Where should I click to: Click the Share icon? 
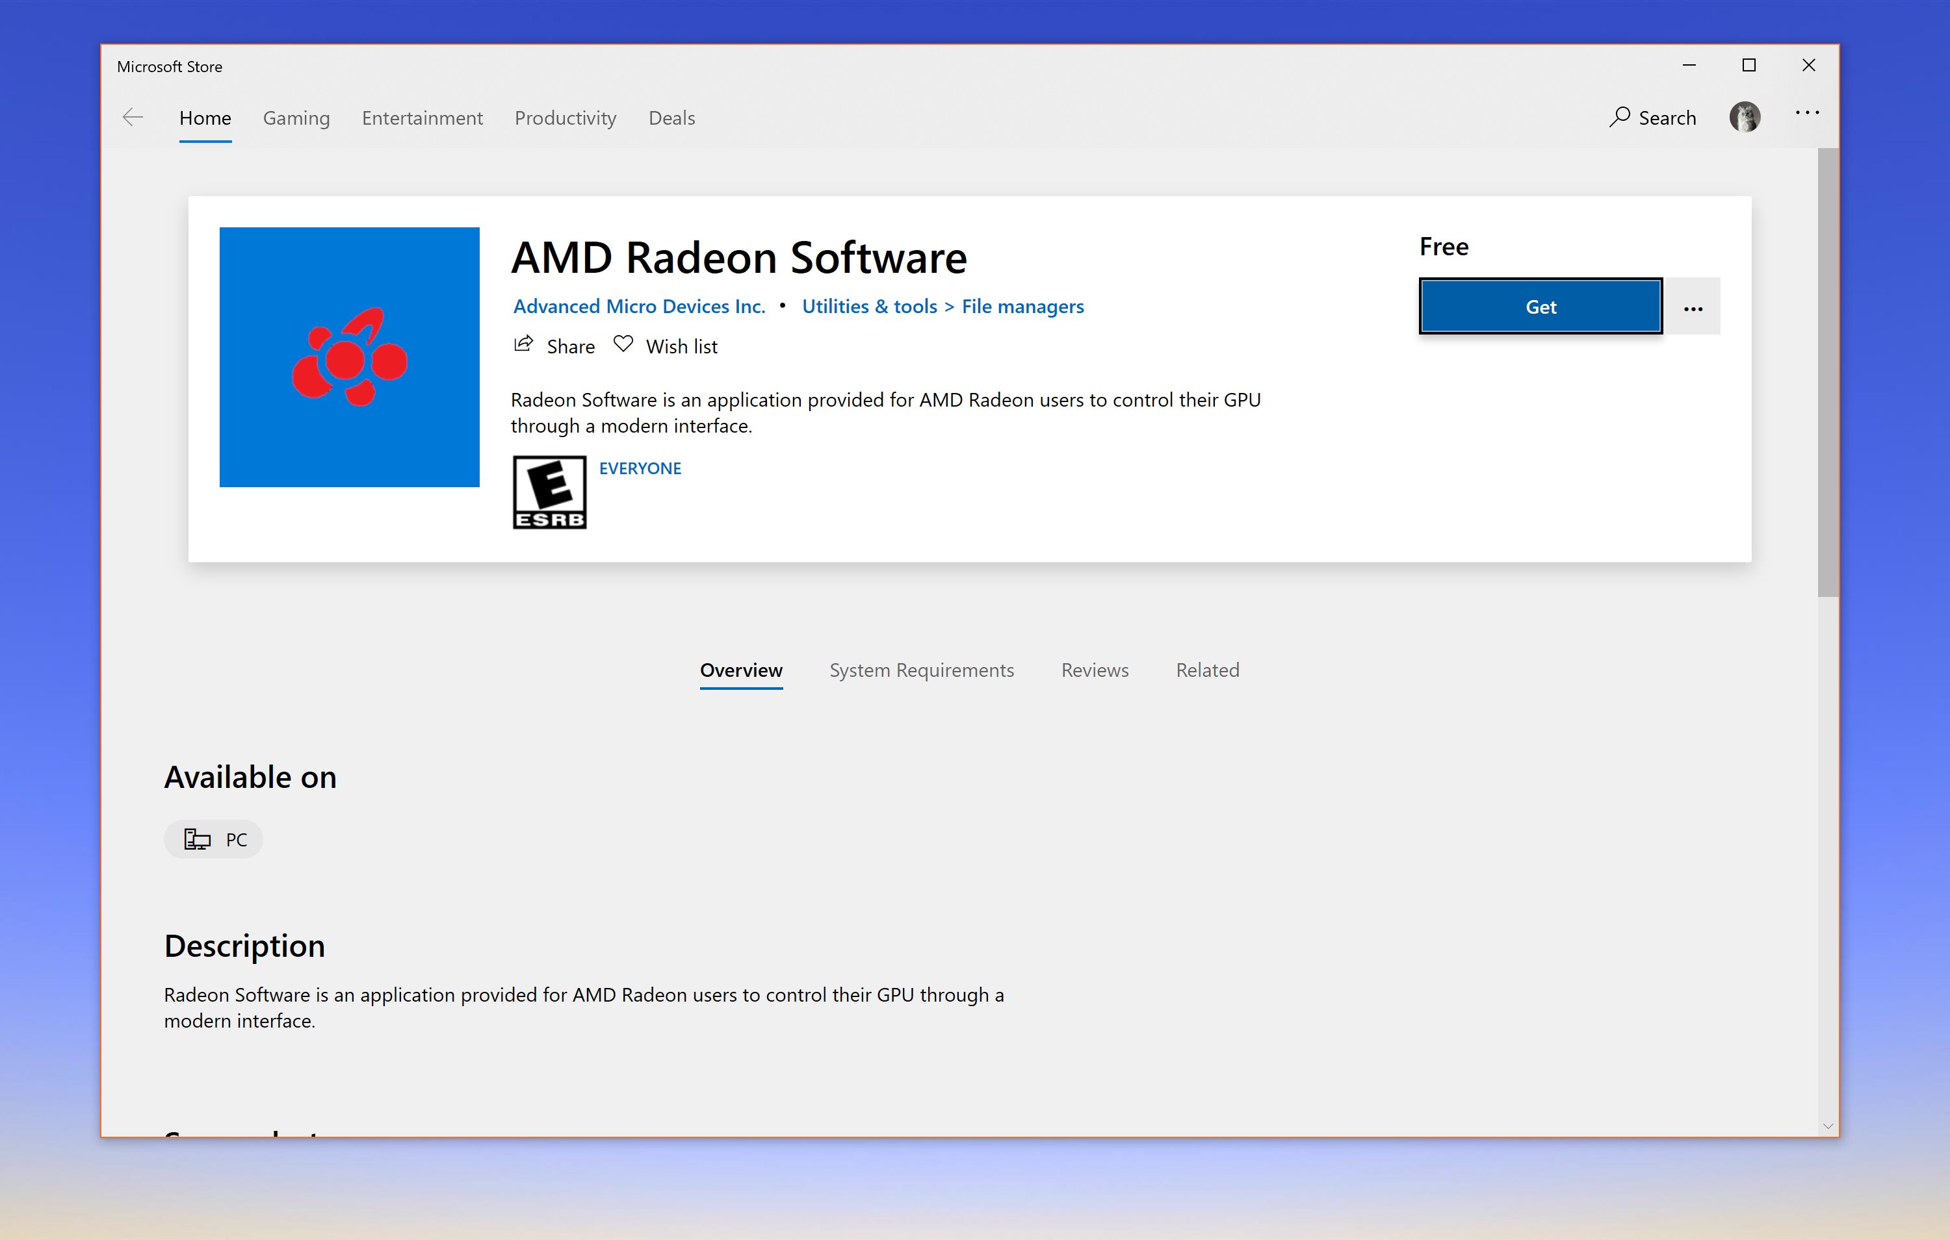[523, 344]
